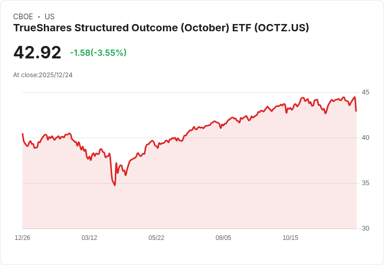Click the 45 horizontal gridline
This screenshot has width=384, height=265.
(189, 92)
